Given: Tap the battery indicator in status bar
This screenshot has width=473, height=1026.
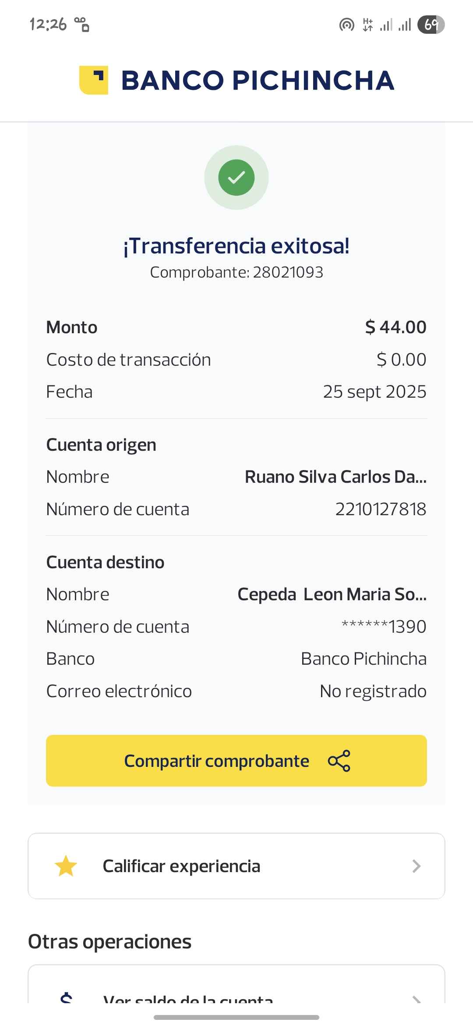Looking at the screenshot, I should coord(431,25).
